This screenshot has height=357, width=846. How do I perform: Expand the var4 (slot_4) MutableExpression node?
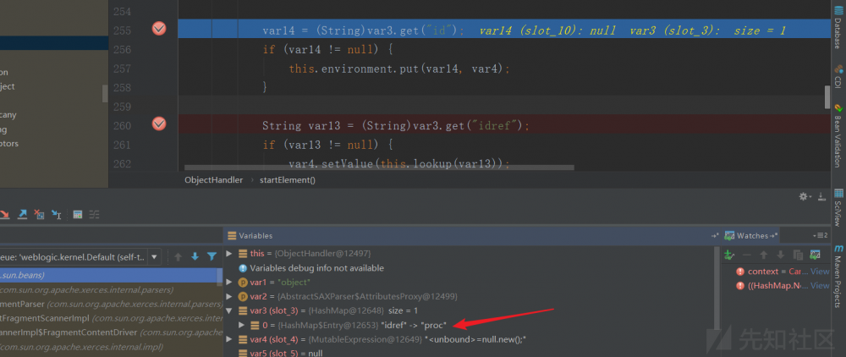228,339
